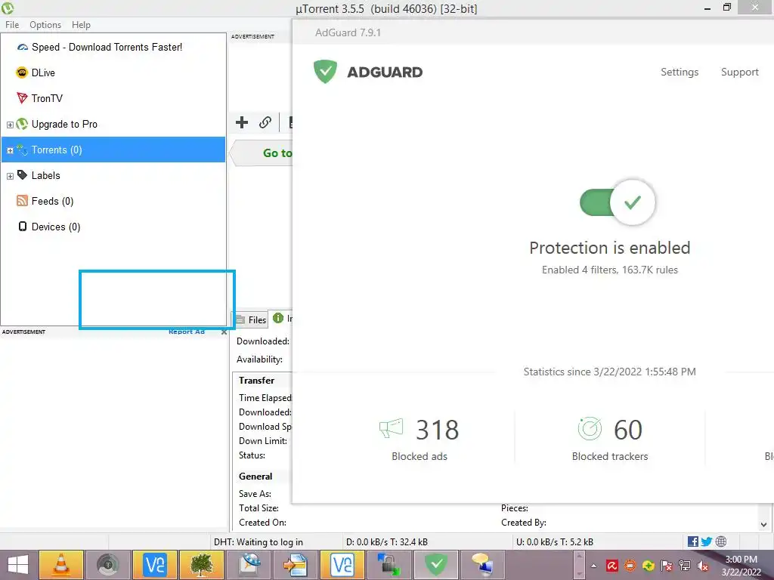This screenshot has height=580, width=774.
Task: Click the Twitter icon in status bar
Action: 707,541
